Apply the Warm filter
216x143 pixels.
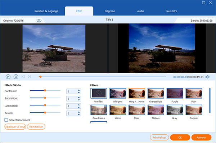(x=118, y=110)
